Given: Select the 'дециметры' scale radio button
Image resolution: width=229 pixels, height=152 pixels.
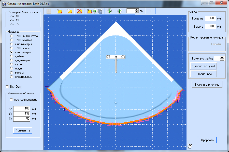Looking at the screenshot, I should (11, 60).
